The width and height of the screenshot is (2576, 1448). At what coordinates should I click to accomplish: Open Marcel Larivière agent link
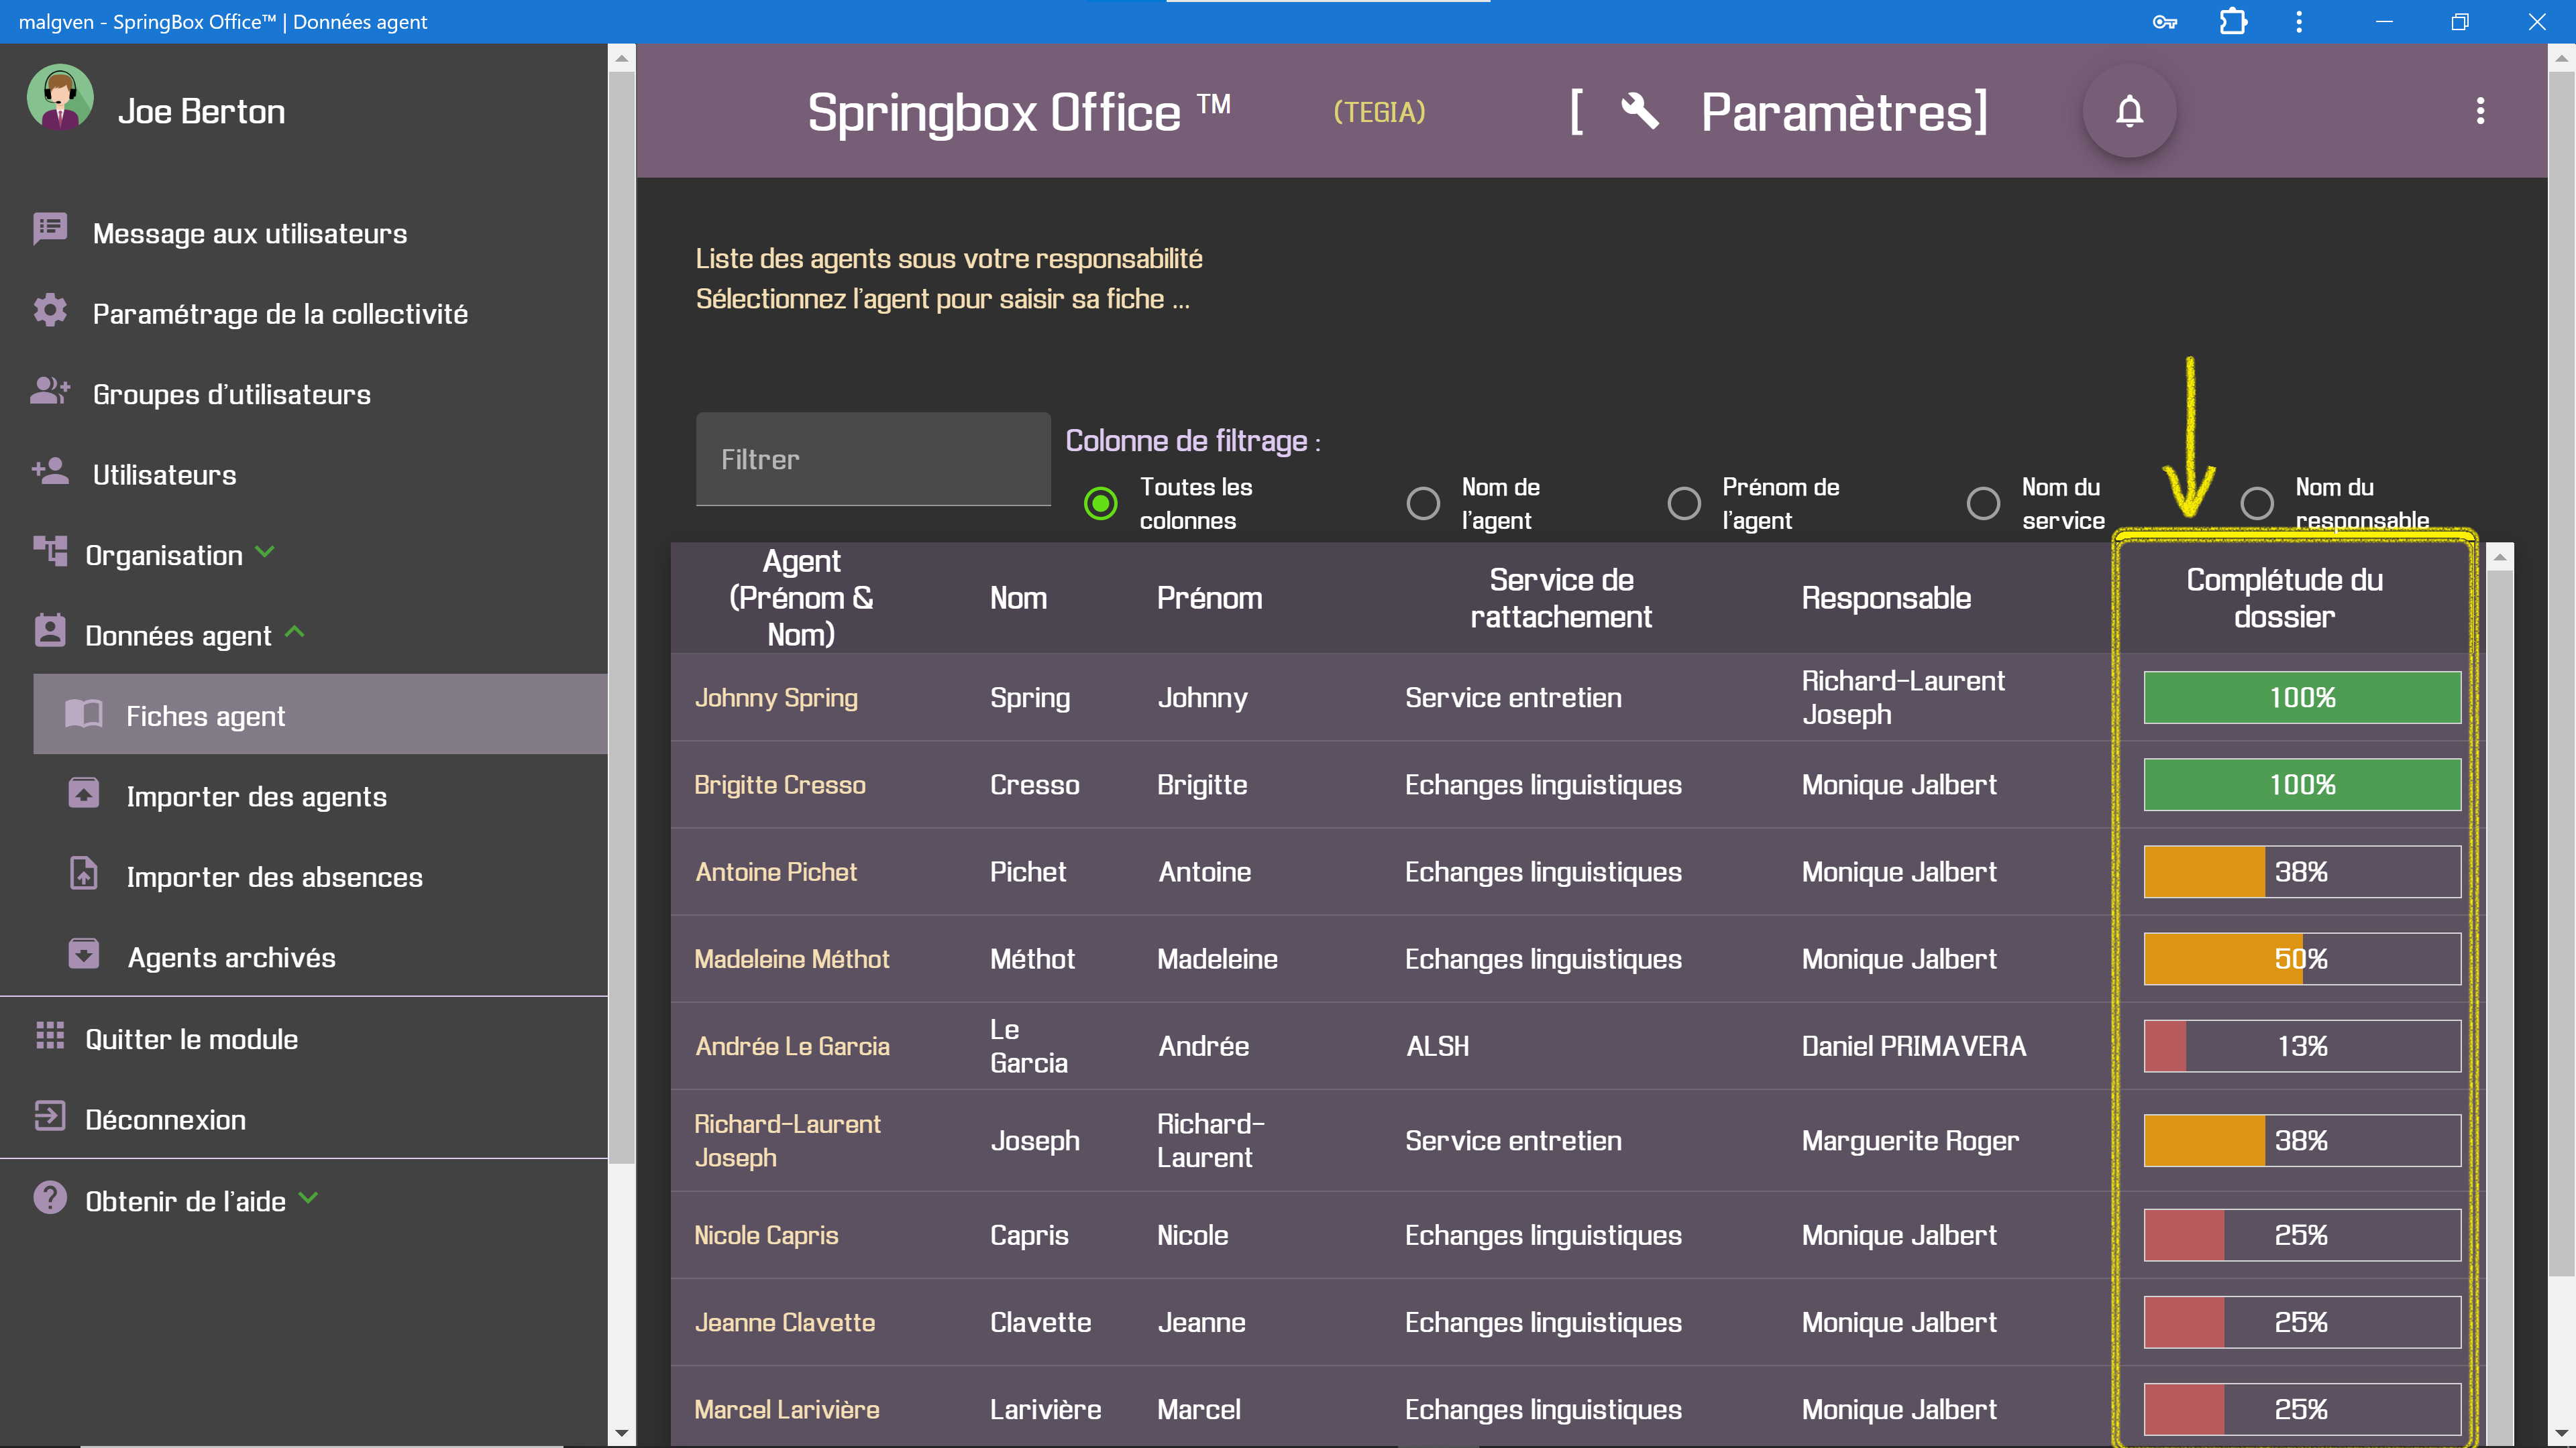(x=787, y=1409)
